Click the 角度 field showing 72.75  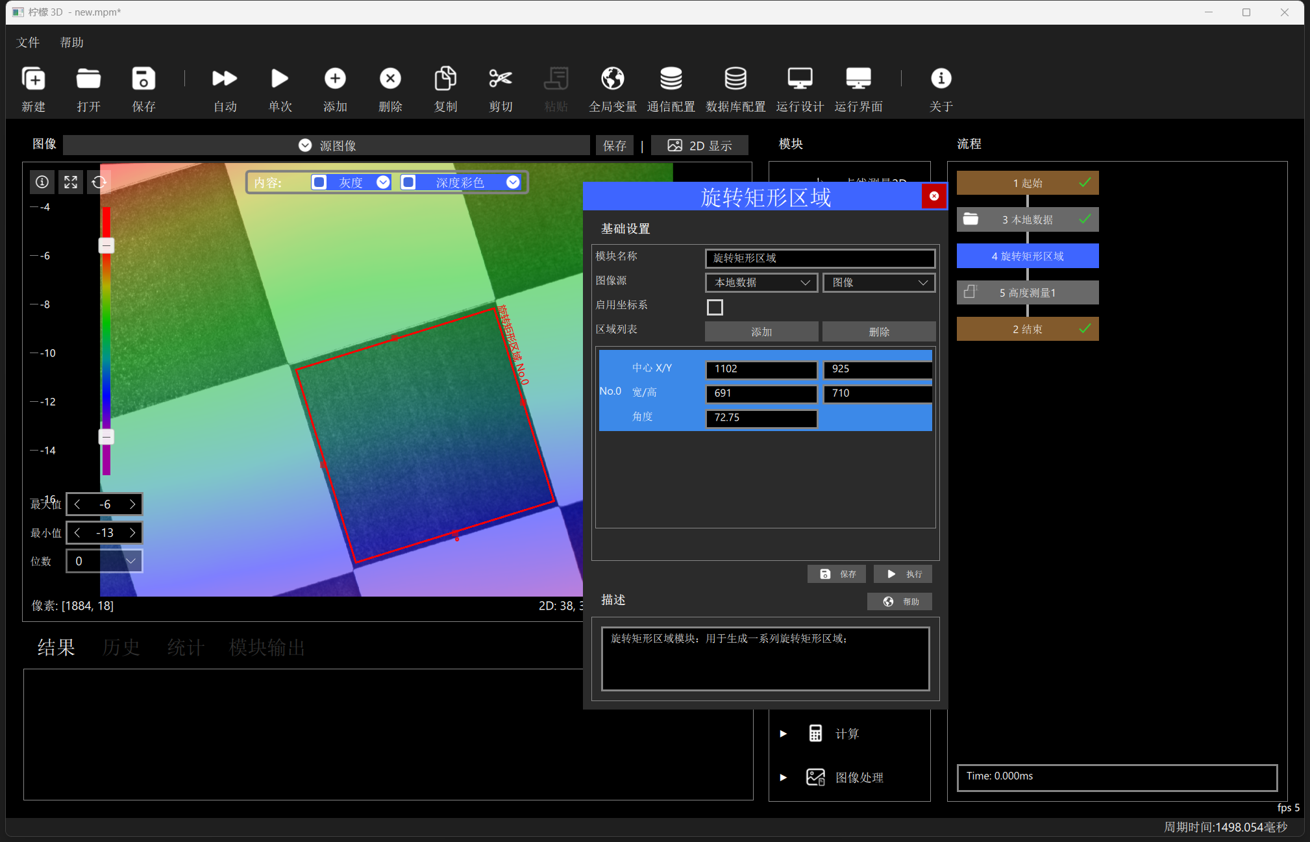[x=761, y=417]
